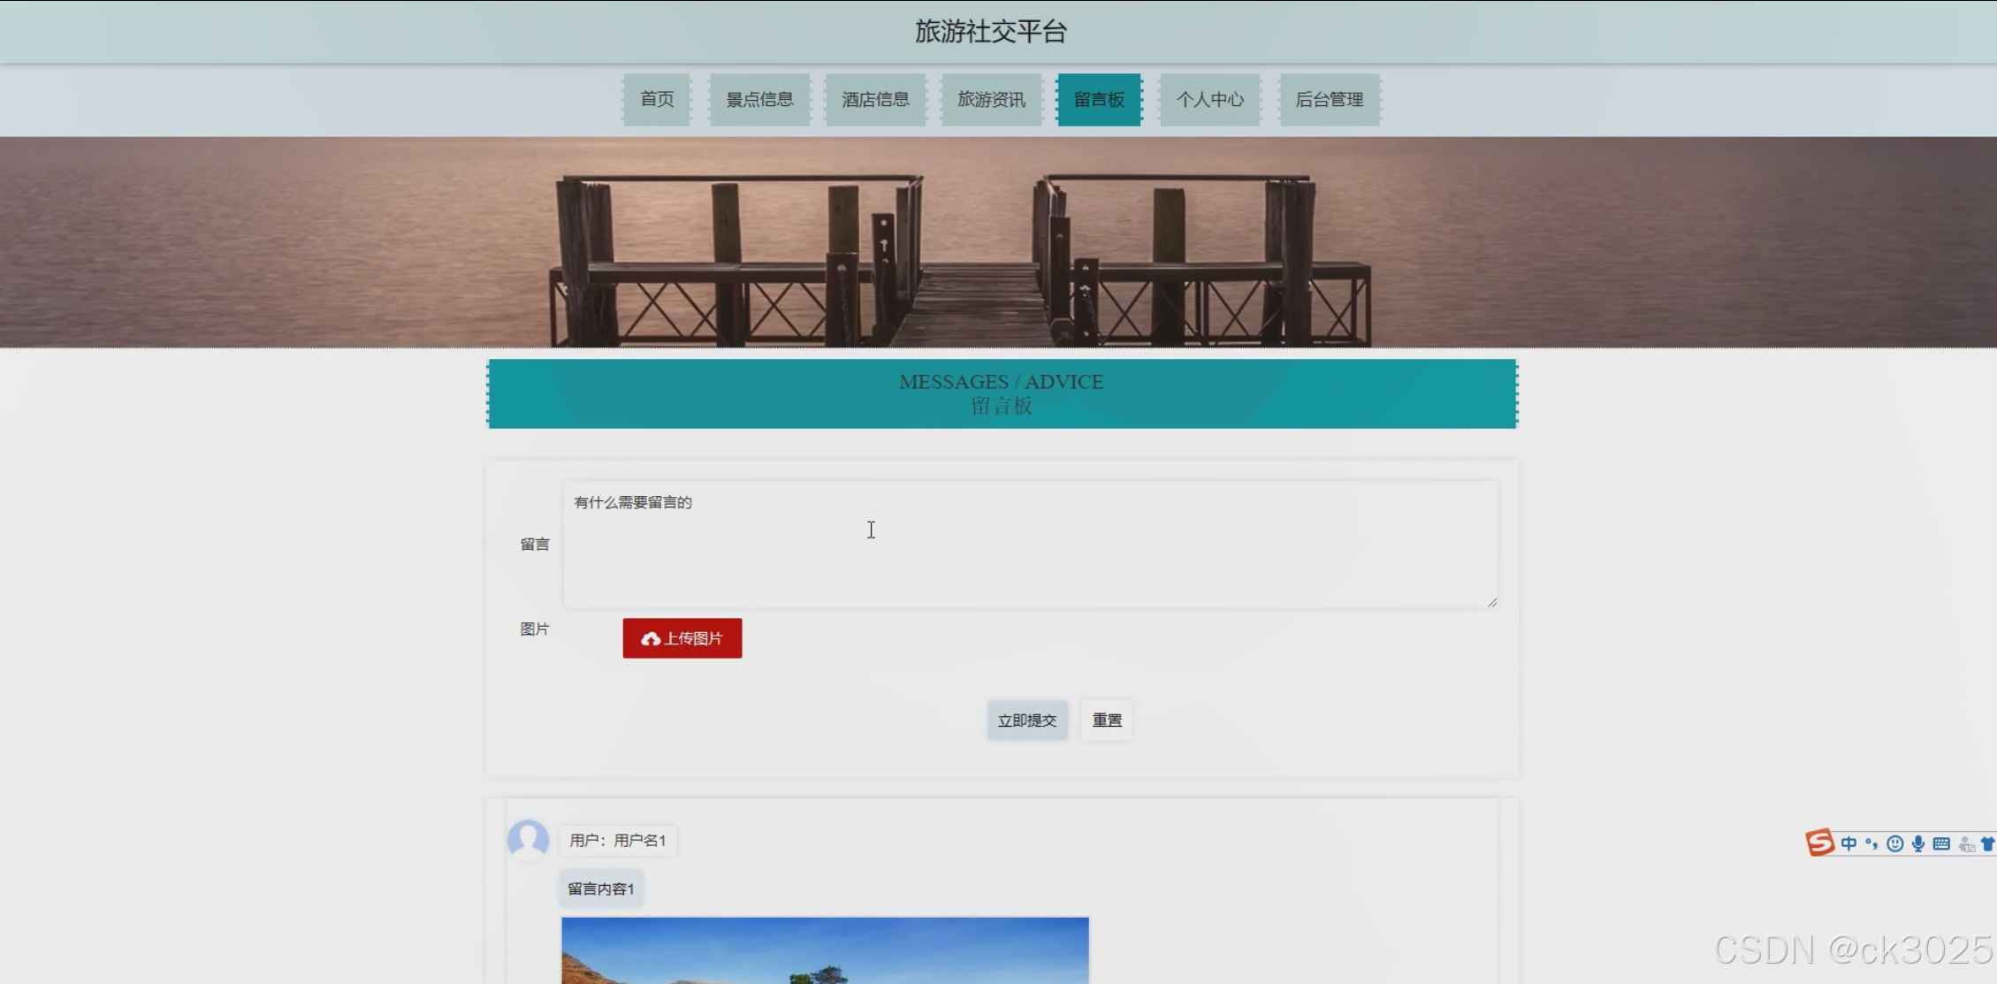Click the Sogou account user icon
The width and height of the screenshot is (1997, 984).
(x=1966, y=844)
